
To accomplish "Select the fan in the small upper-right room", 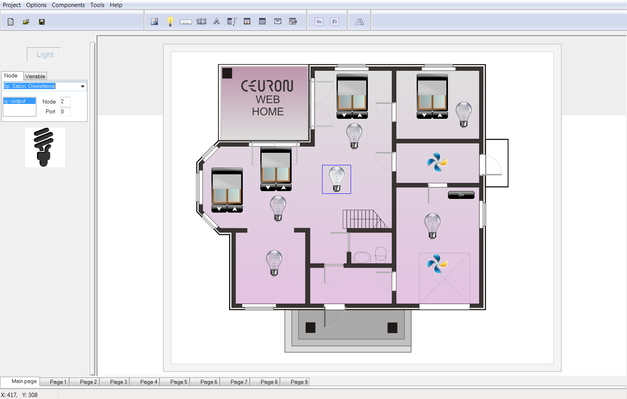I will click(x=437, y=162).
